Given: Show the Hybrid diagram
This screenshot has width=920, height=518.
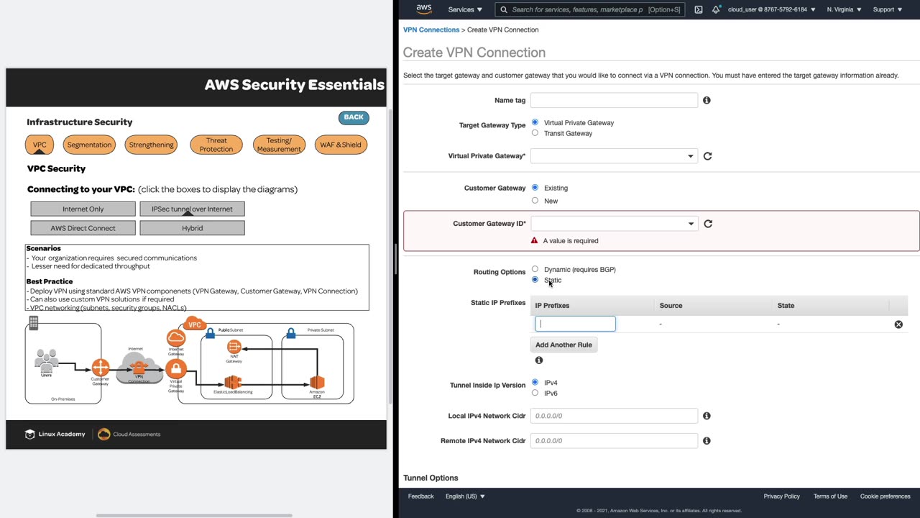Looking at the screenshot, I should pyautogui.click(x=192, y=228).
